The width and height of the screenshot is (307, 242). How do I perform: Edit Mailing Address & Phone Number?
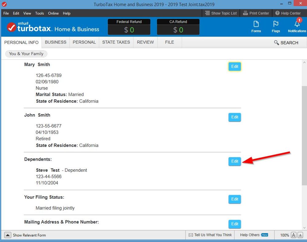click(x=234, y=224)
